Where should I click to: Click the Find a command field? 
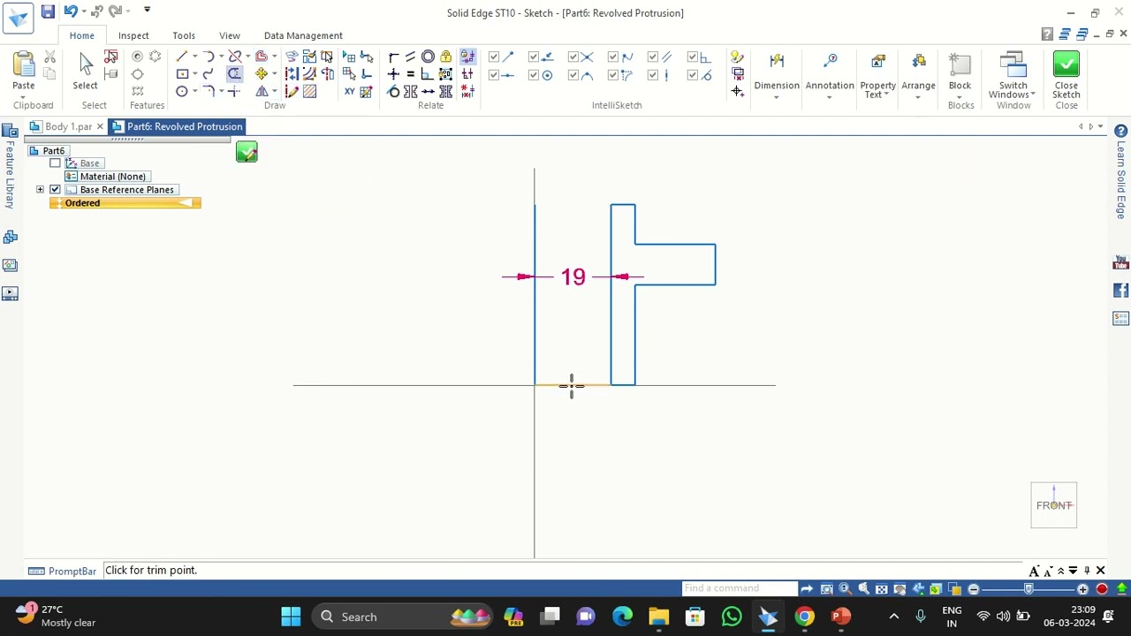pyautogui.click(x=739, y=588)
